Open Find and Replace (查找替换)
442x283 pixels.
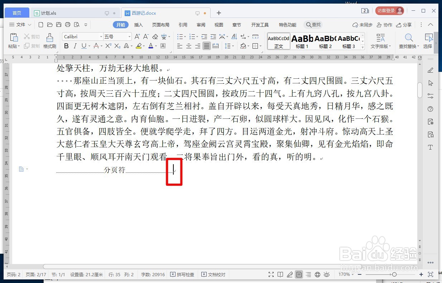(408, 40)
